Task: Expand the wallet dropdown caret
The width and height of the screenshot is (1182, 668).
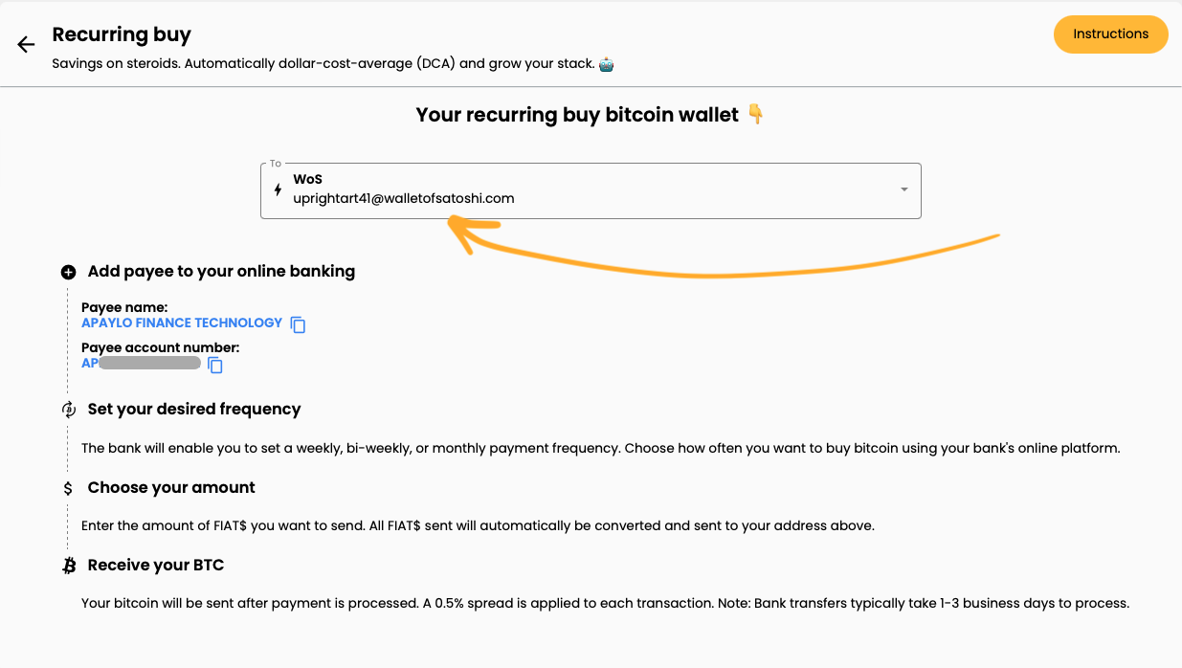Action: [x=903, y=189]
